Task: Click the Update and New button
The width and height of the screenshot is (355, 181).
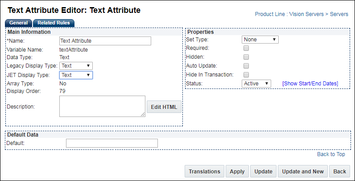Action: tap(303, 172)
